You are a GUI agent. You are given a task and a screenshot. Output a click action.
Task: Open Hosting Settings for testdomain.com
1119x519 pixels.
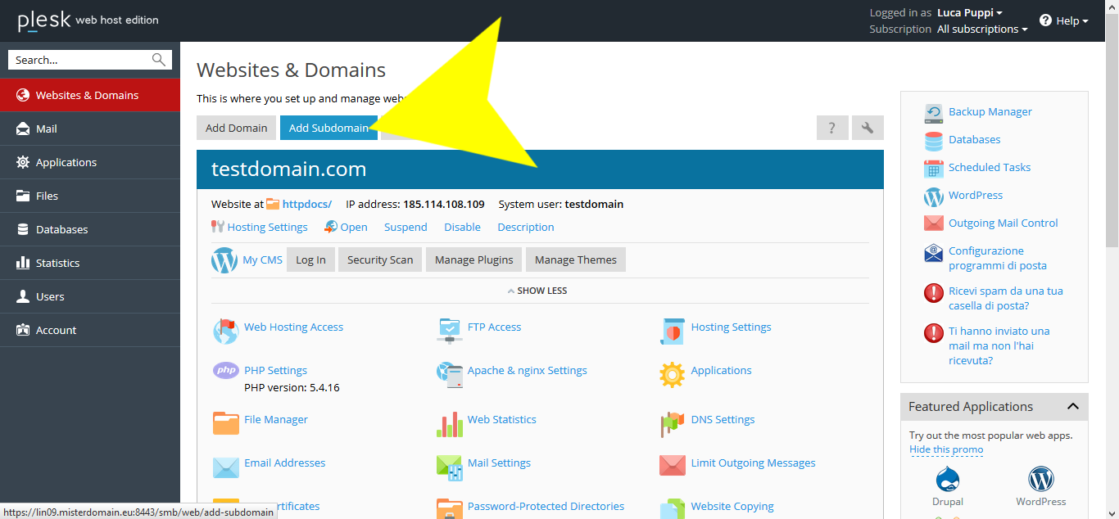[x=266, y=227]
